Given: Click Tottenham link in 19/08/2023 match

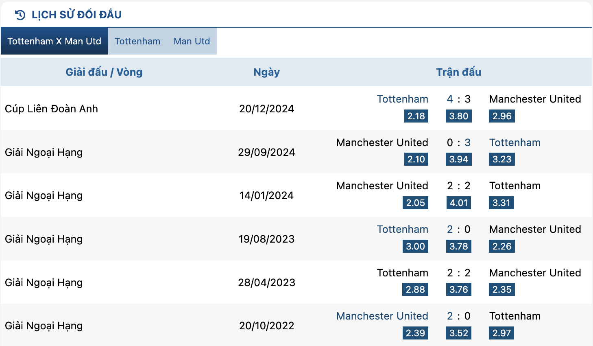Looking at the screenshot, I should tap(402, 229).
